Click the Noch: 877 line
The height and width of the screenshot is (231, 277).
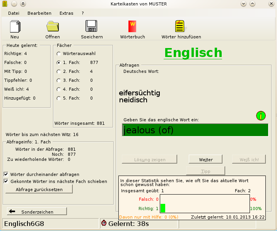[x=63, y=154]
